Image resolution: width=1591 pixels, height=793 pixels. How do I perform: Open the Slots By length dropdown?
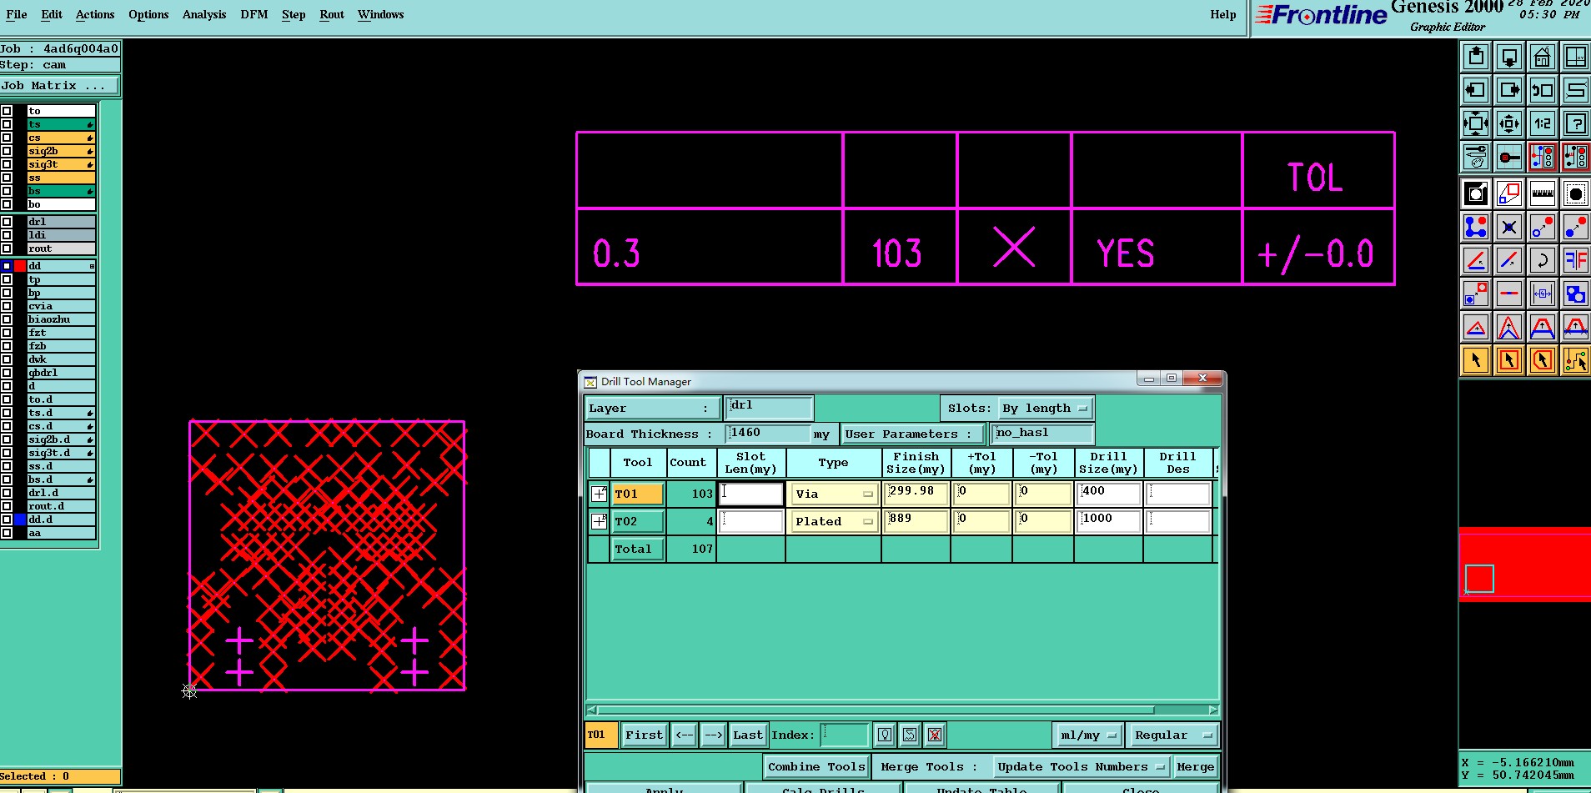1046,408
